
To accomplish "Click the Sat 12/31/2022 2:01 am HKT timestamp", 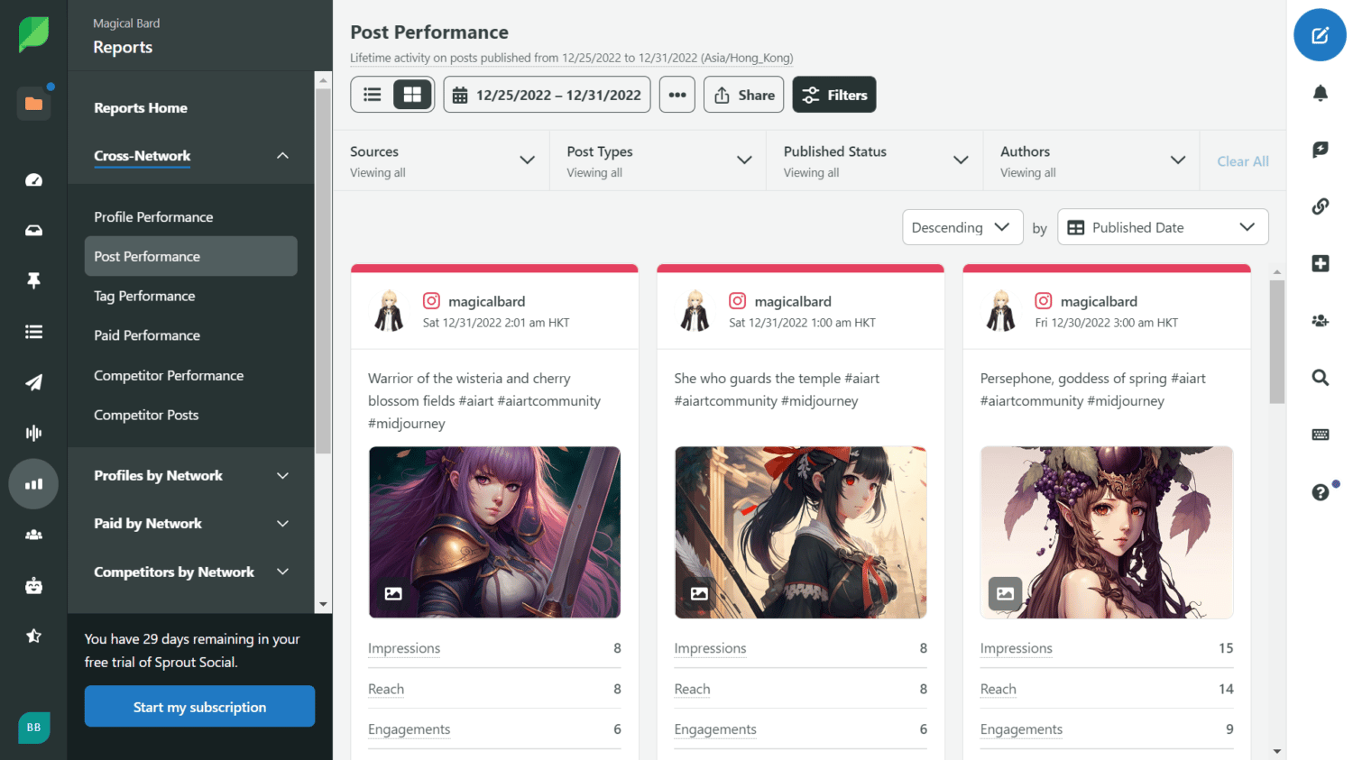I will [496, 323].
